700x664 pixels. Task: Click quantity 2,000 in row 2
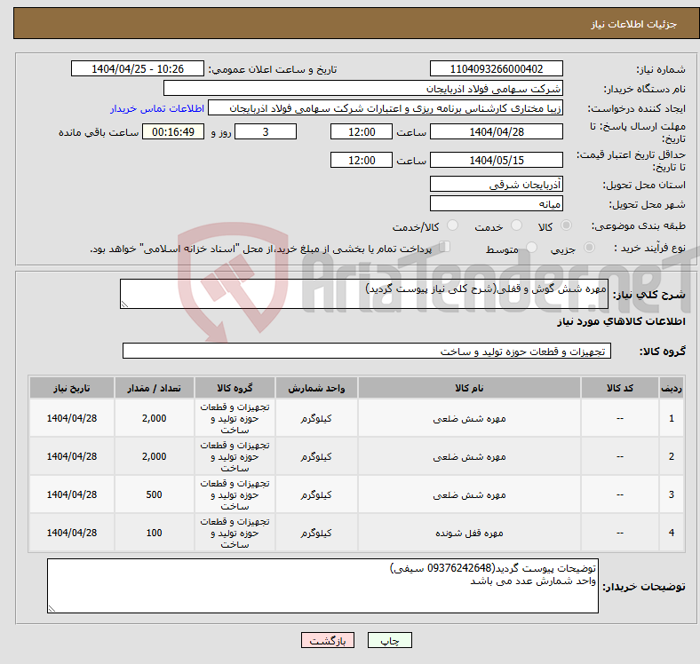click(154, 456)
